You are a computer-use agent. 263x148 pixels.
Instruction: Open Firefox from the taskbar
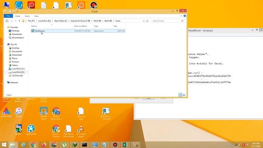44,145
